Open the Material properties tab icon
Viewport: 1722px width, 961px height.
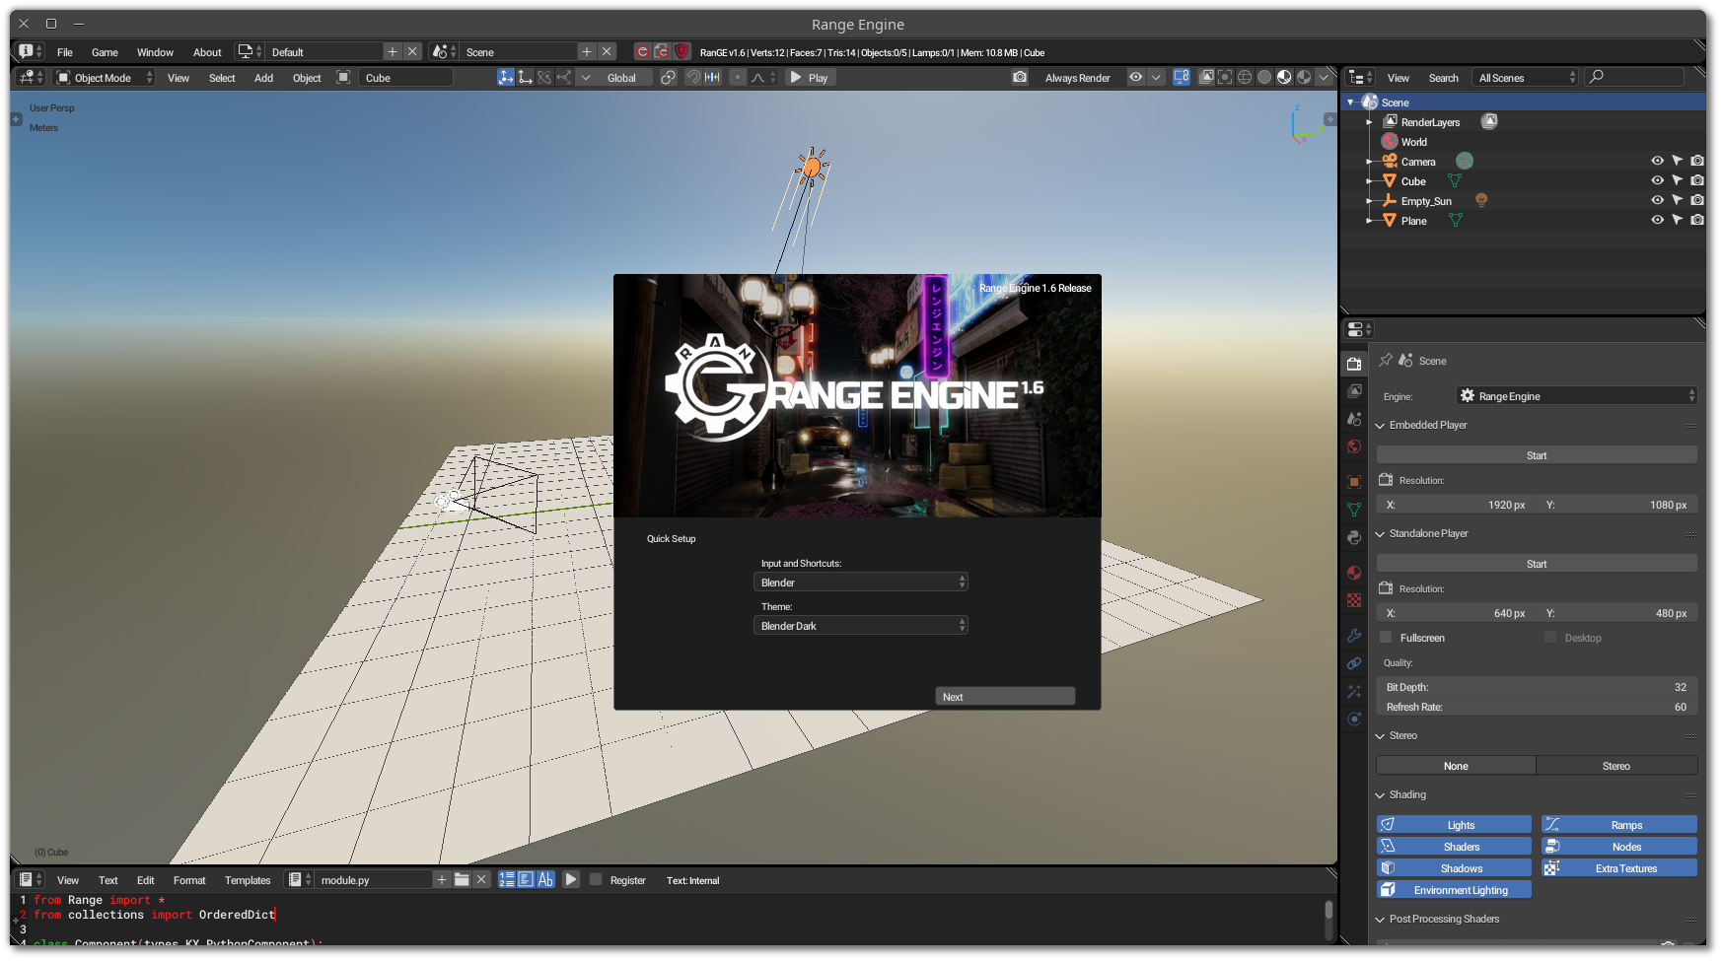point(1354,573)
